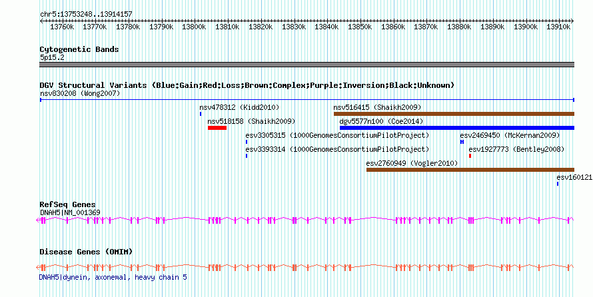Click the 13850k ruler tick label
The image size is (593, 297).
pos(360,27)
